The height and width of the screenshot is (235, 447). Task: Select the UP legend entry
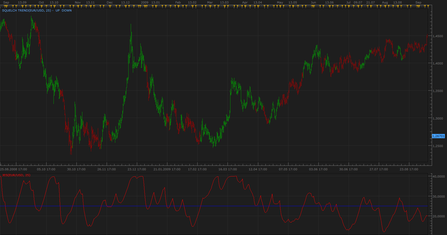[x=57, y=10]
